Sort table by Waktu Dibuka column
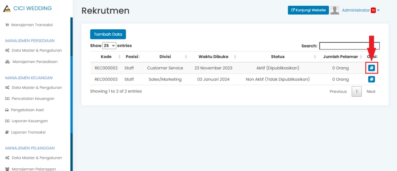The width and height of the screenshot is (397, 171). tap(213, 57)
